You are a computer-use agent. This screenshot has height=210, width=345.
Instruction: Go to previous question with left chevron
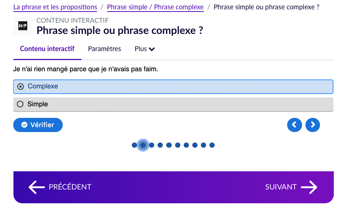point(294,125)
